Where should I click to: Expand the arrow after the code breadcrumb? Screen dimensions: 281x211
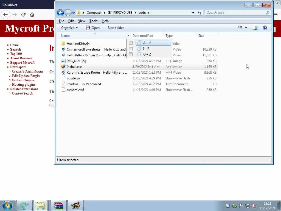point(149,13)
